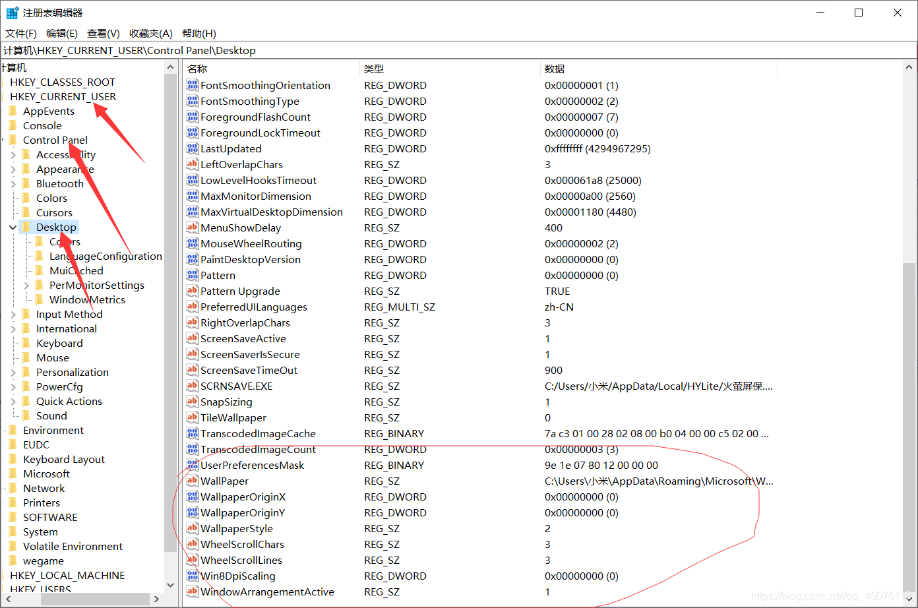Click the tree pane scroll-down arrow
The width and height of the screenshot is (918, 608).
[171, 585]
